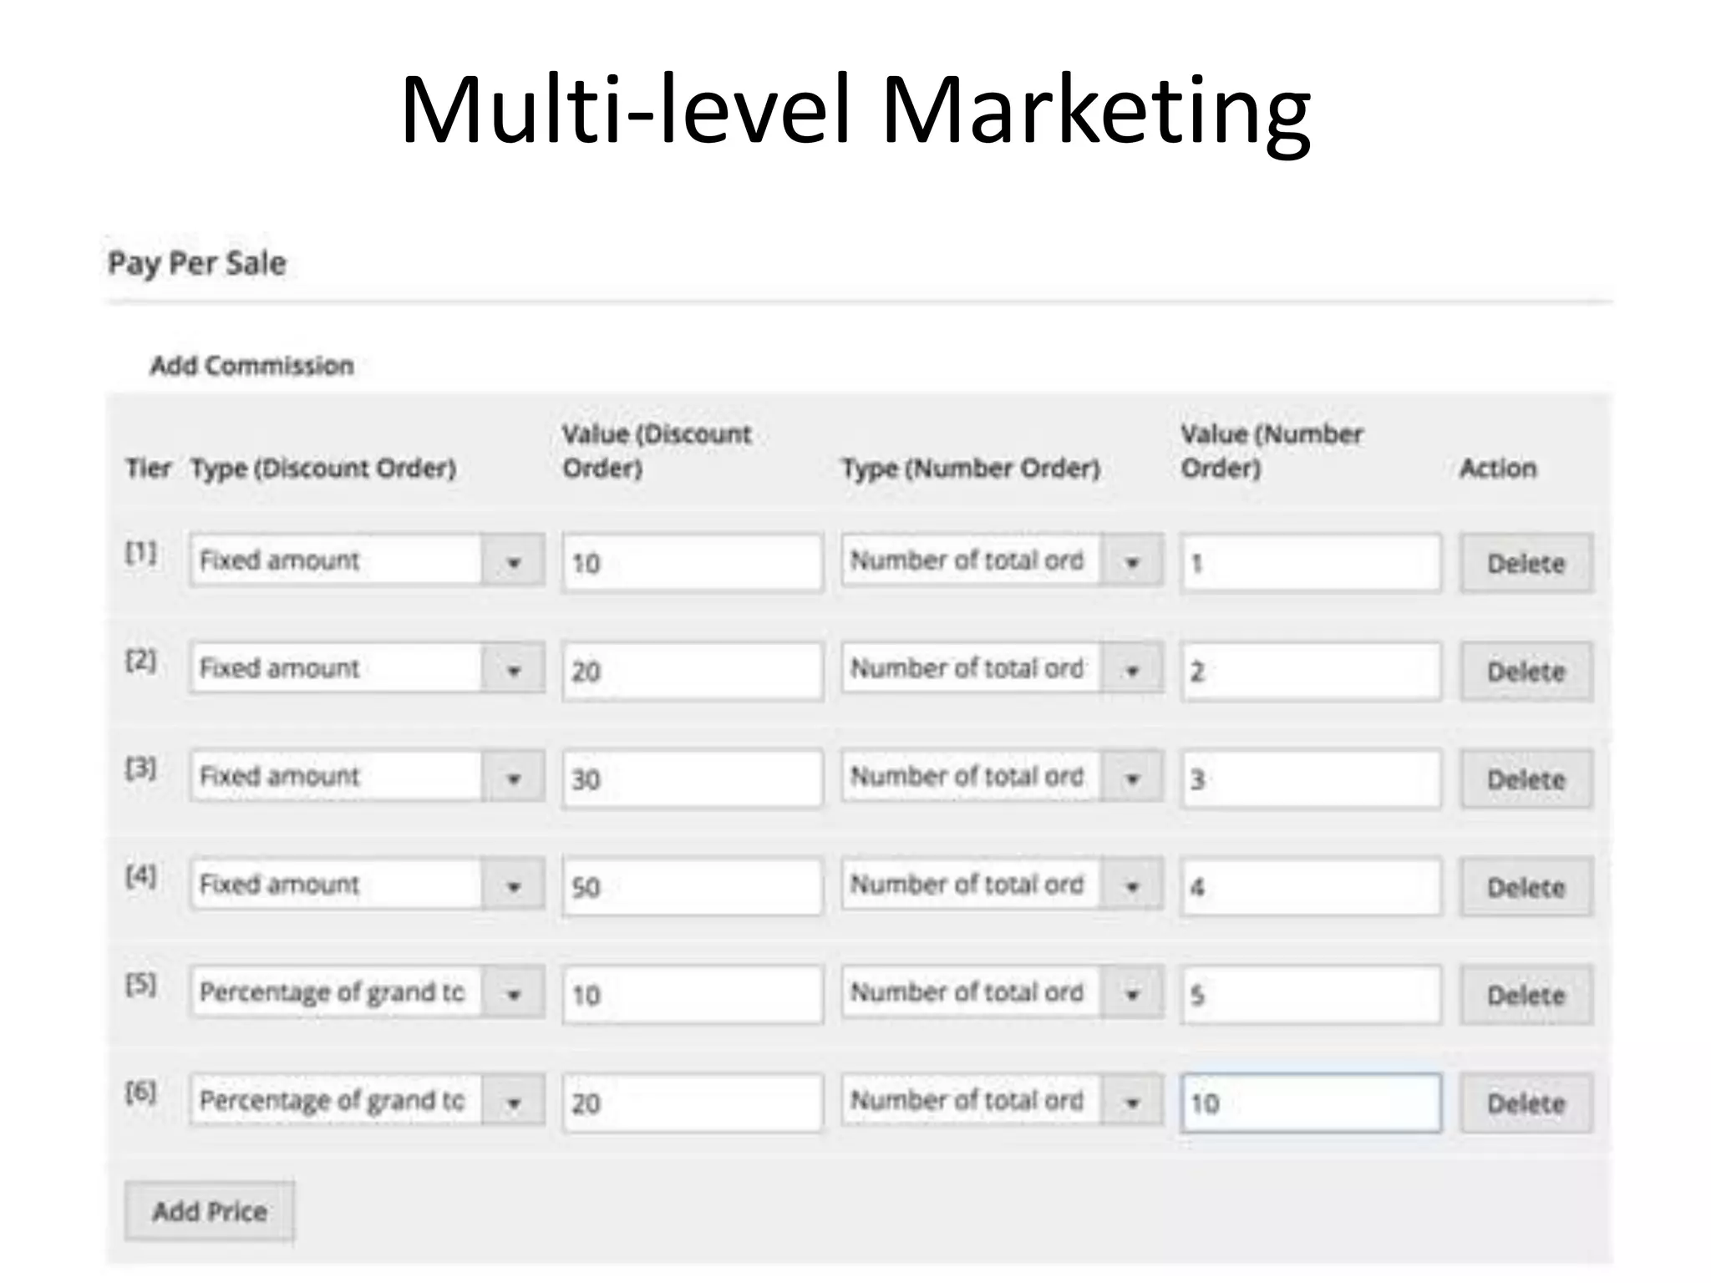Image resolution: width=1711 pixels, height=1283 pixels.
Task: Click the Action column header
Action: pyautogui.click(x=1498, y=468)
